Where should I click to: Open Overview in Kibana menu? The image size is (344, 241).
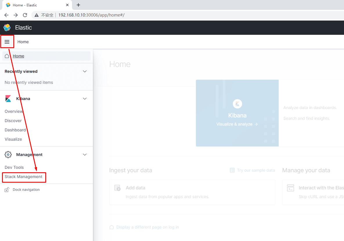tap(14, 111)
